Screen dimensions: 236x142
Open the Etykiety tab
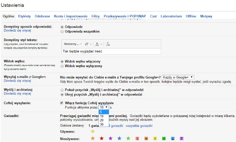click(24, 16)
